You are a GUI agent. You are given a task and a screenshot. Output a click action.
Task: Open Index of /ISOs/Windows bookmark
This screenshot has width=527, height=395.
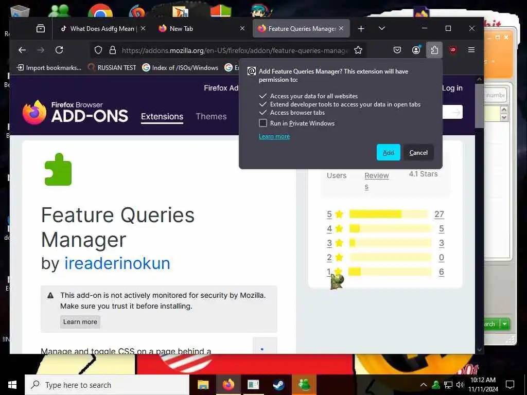click(180, 67)
